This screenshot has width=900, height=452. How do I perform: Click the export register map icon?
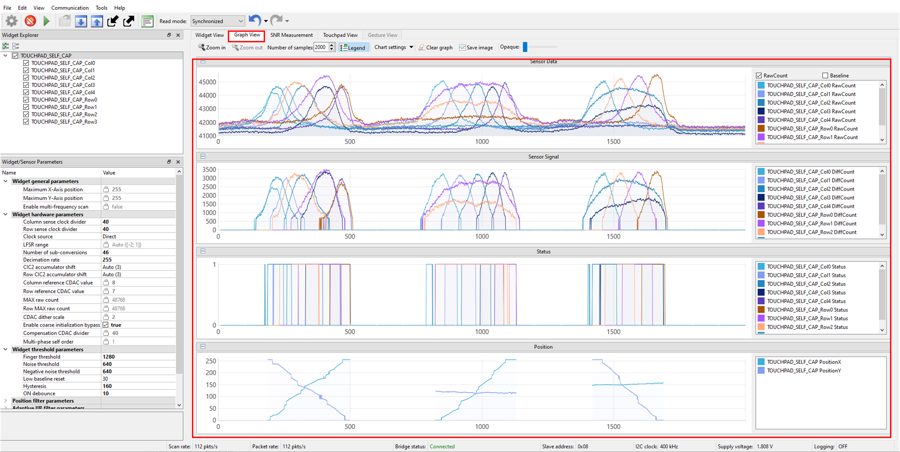pos(129,21)
